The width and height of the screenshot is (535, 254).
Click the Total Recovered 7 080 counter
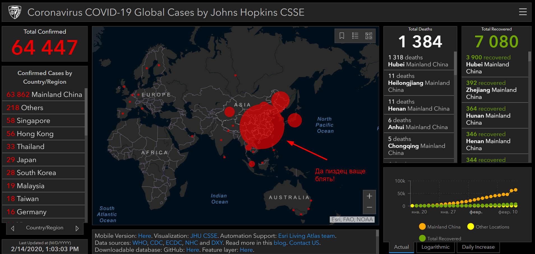[x=496, y=41]
